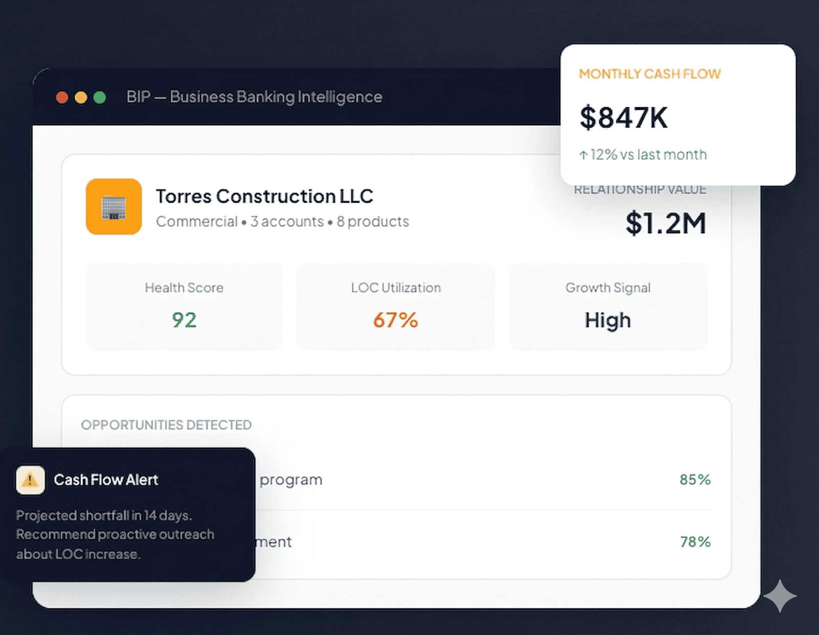Click the sparkle star icon in the corner
This screenshot has height=635, width=819.
(780, 596)
